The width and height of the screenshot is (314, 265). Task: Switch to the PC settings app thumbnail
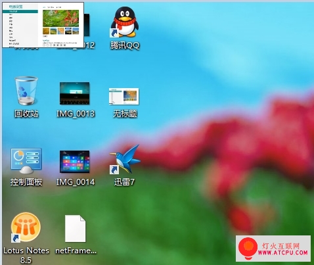pos(43,25)
